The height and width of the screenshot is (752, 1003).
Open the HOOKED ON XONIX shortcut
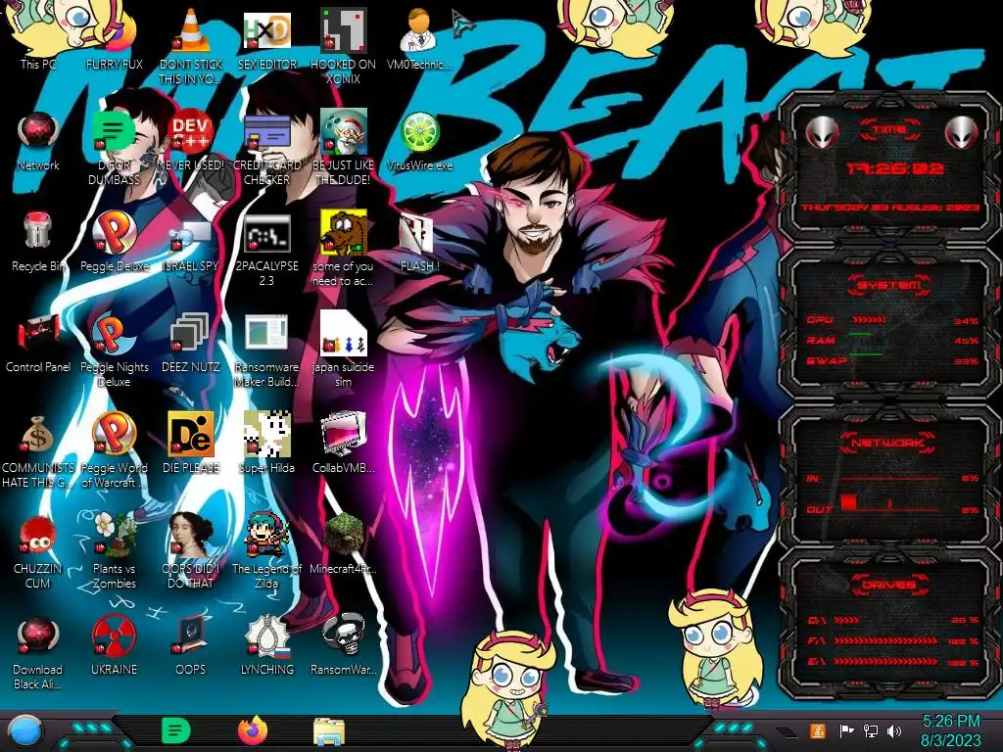(x=344, y=46)
